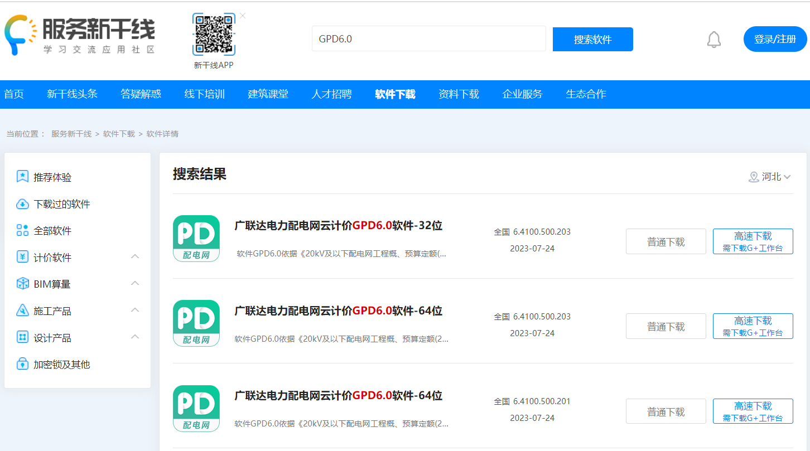The height and width of the screenshot is (451, 810).
Task: Open 建筑课堂 in the navigation bar
Action: pos(268,94)
